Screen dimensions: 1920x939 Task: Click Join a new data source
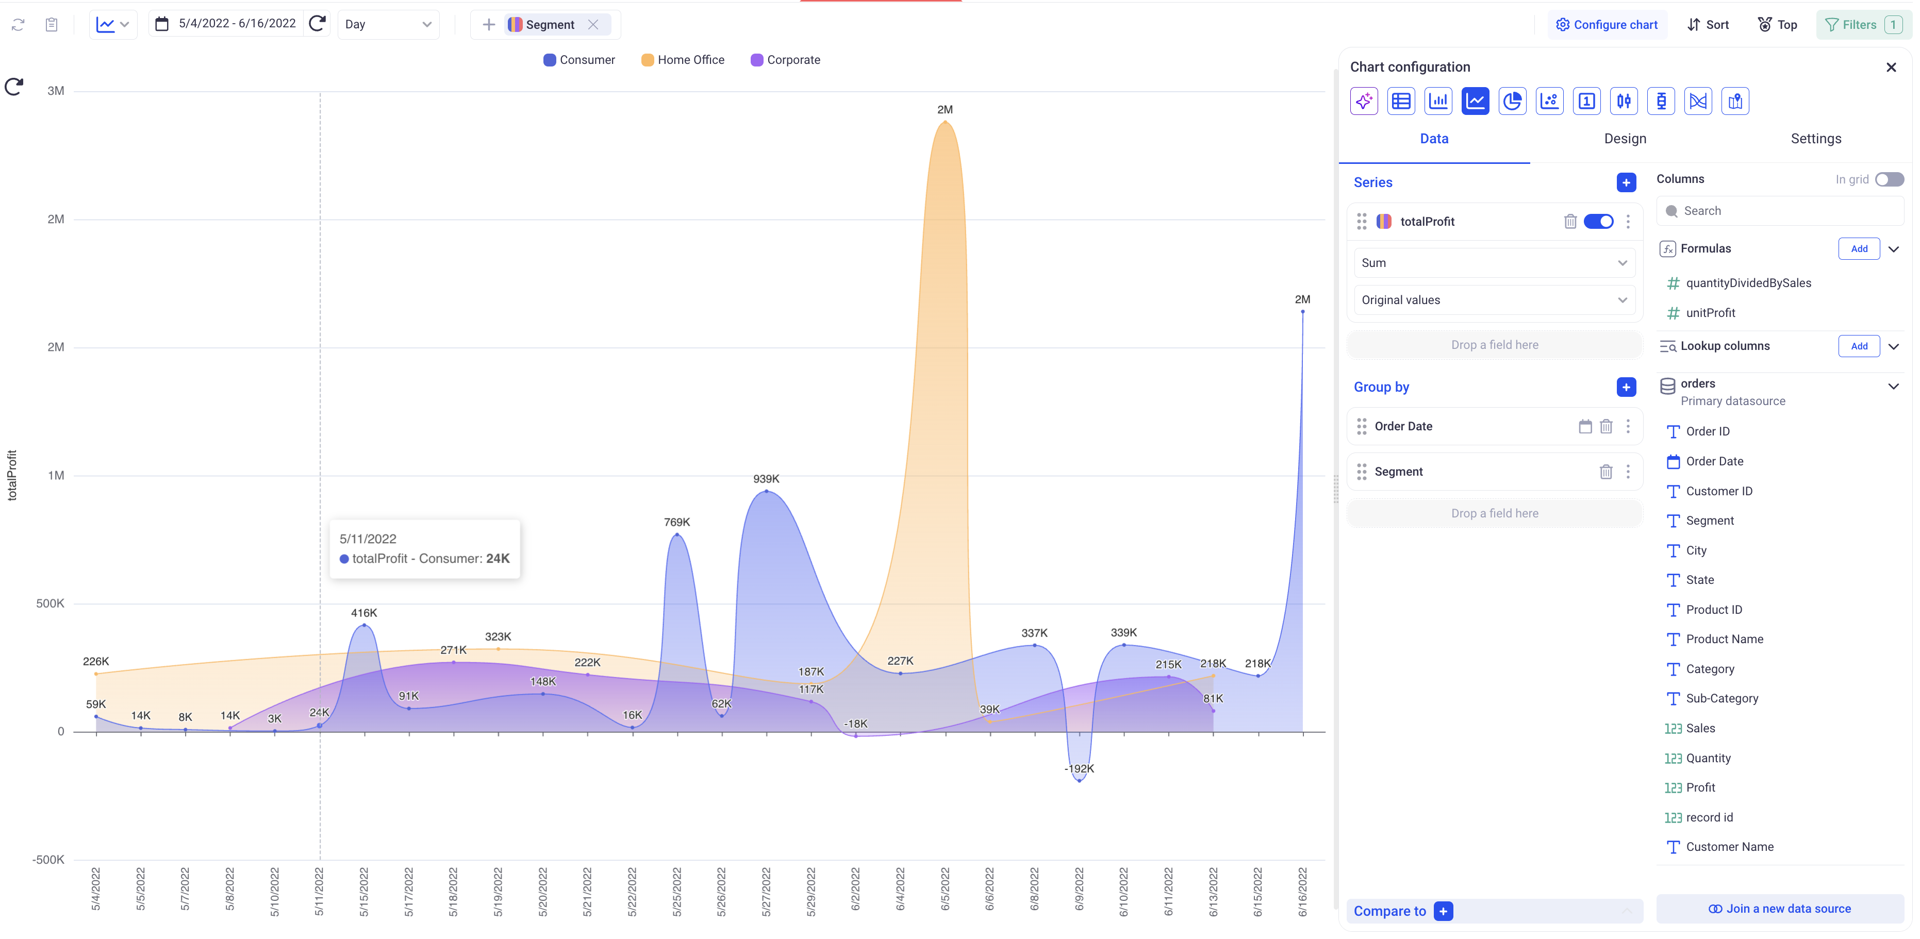pos(1779,909)
